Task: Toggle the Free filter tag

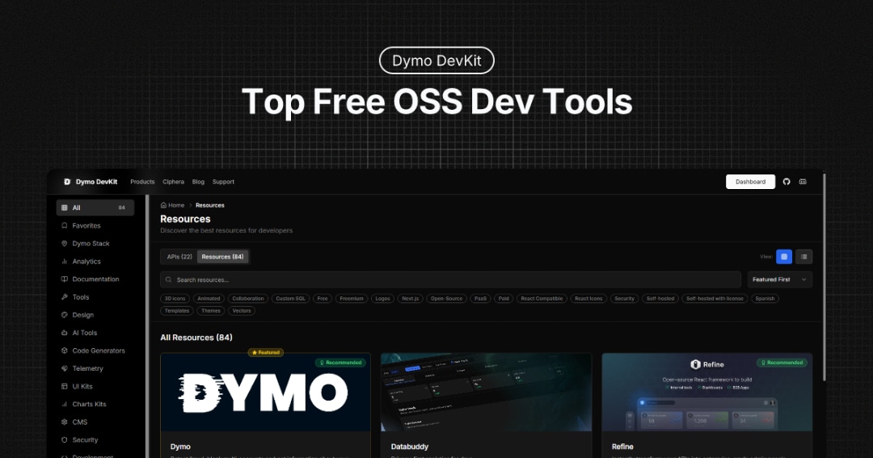Action: pyautogui.click(x=323, y=298)
